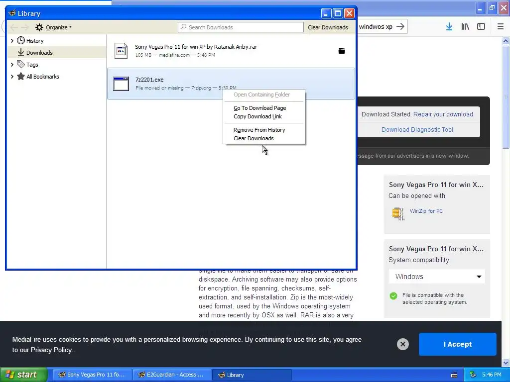Switch to Sony Vegas Pro taskbar window
510x382 pixels.
pyautogui.click(x=92, y=375)
